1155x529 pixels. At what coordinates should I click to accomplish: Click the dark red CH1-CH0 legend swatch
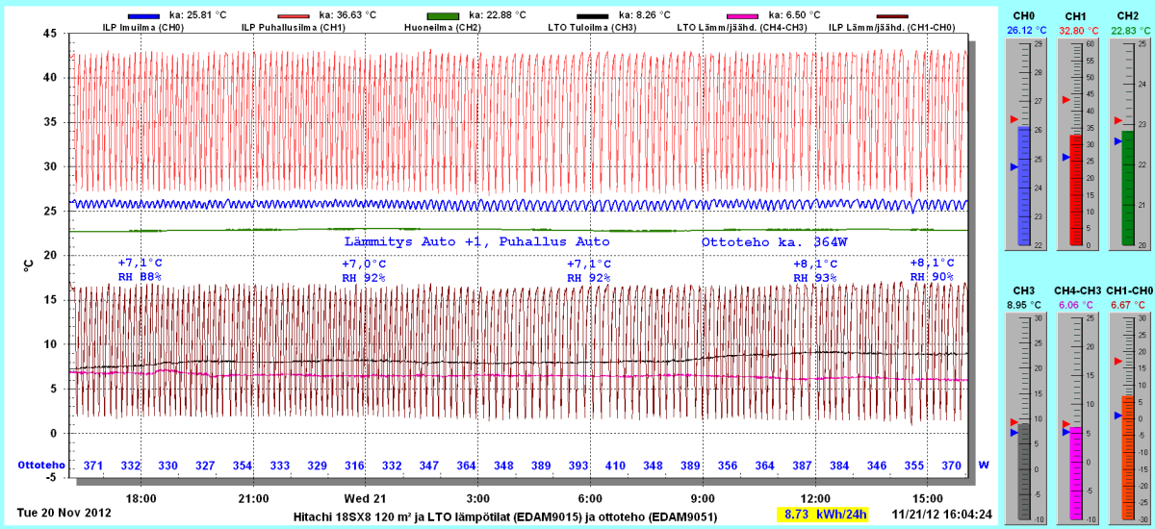894,15
